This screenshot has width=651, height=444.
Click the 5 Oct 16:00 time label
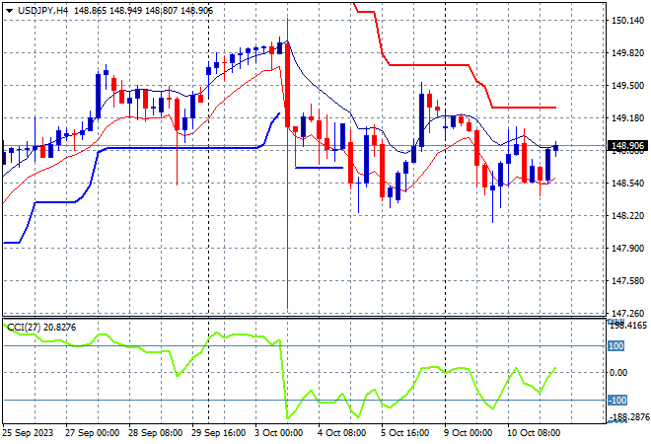point(404,433)
